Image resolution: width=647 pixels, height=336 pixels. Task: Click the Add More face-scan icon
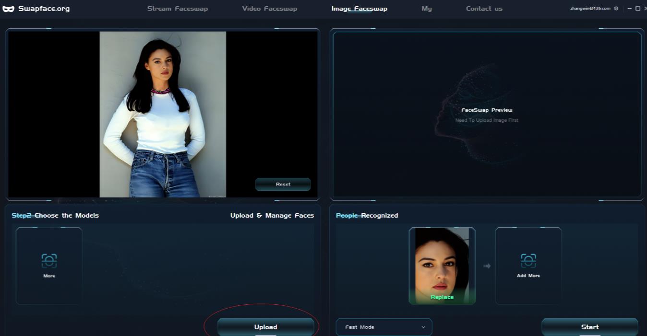click(528, 261)
